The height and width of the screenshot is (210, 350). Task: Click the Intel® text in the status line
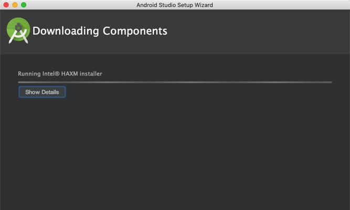point(51,73)
